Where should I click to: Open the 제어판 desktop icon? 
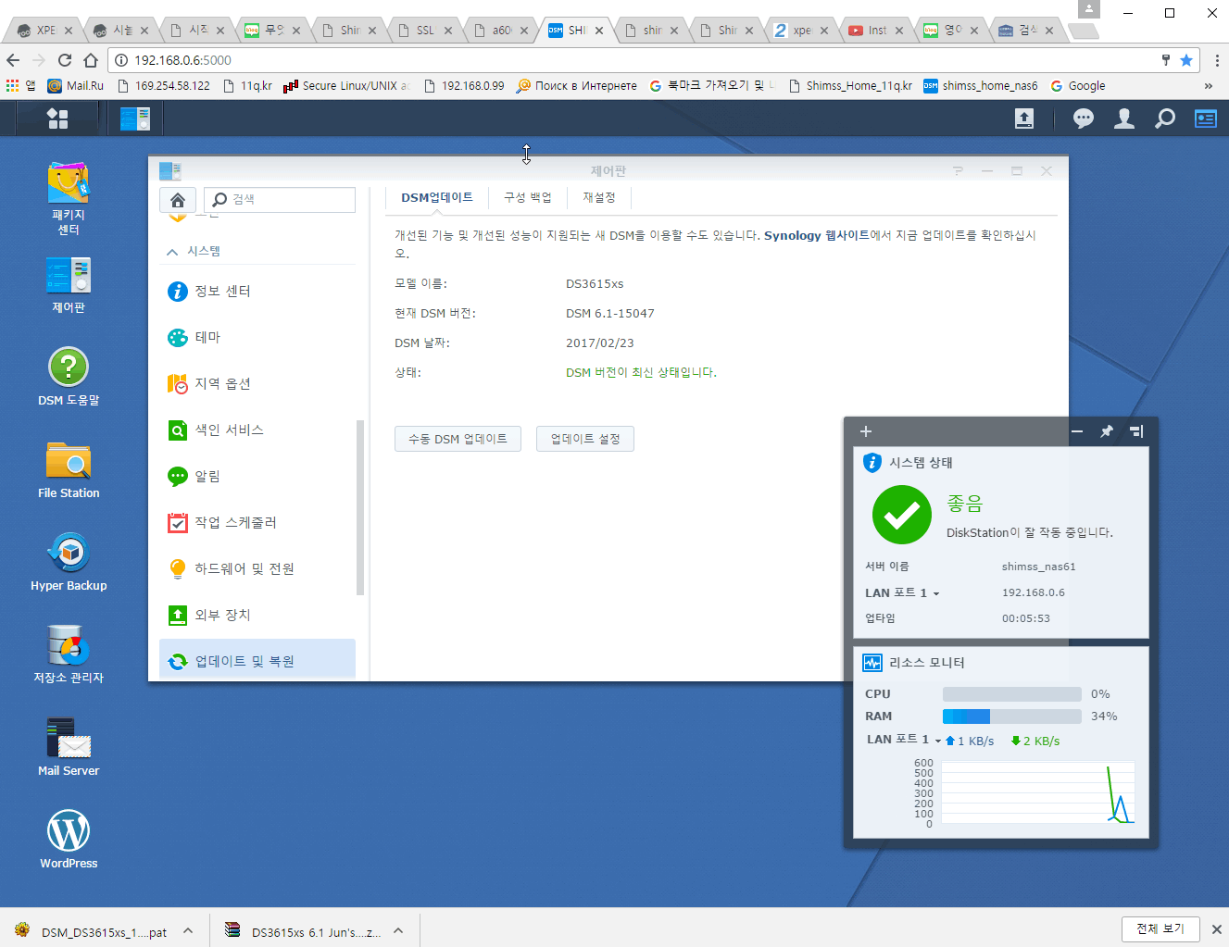(69, 285)
